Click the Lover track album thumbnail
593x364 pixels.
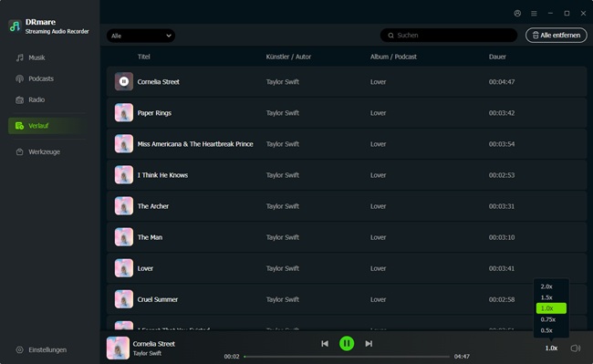(x=124, y=268)
